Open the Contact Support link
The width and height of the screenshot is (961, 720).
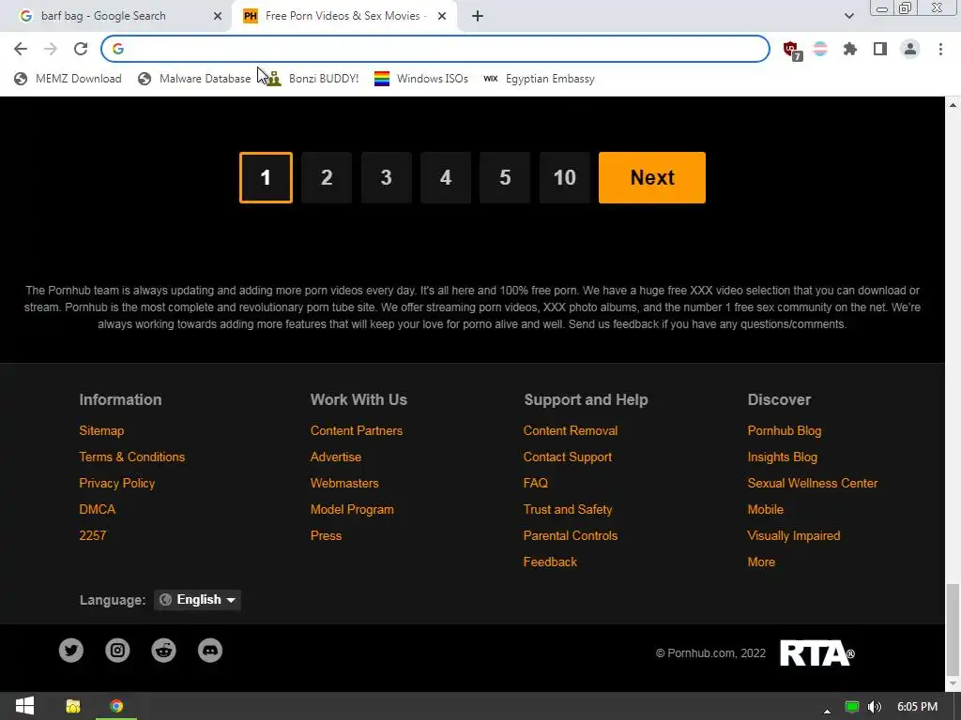click(x=568, y=457)
